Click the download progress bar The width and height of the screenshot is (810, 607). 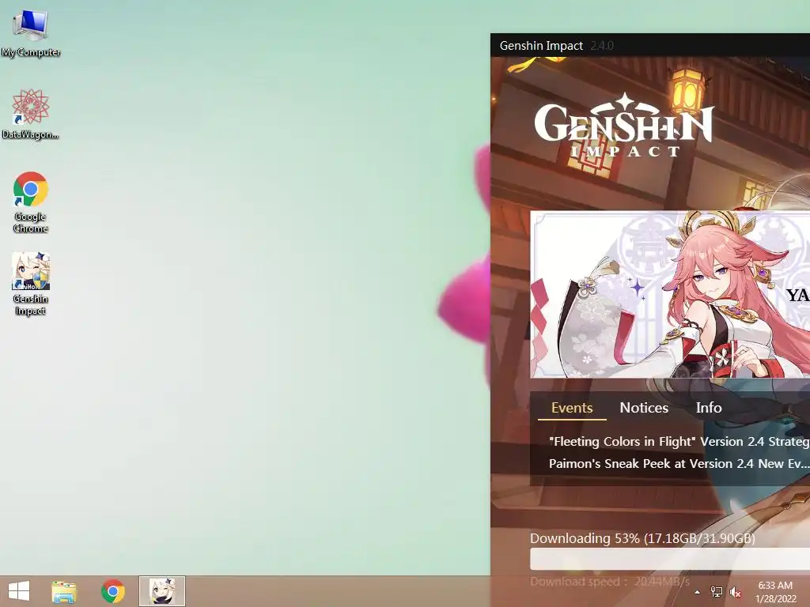670,559
